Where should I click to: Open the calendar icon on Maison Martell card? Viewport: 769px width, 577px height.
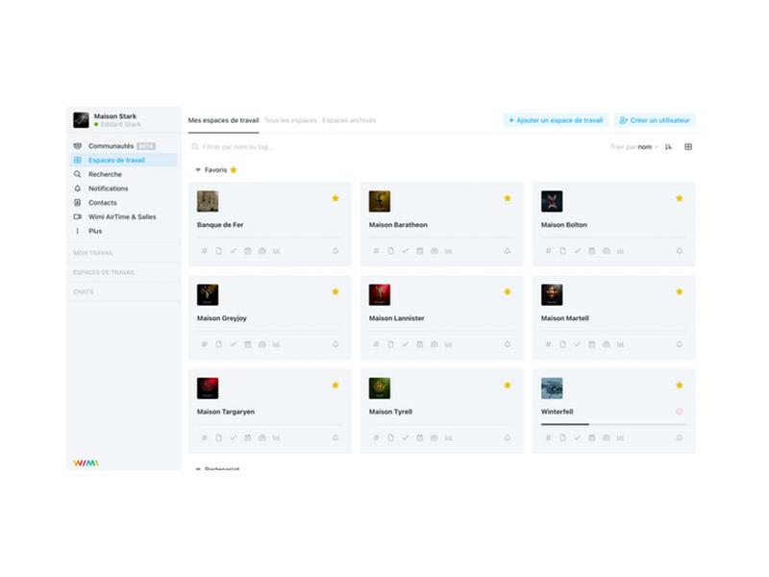(592, 344)
